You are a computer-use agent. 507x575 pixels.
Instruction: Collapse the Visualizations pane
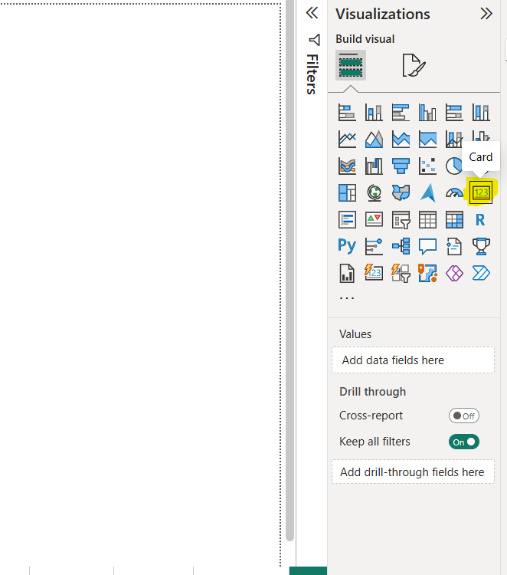point(486,13)
